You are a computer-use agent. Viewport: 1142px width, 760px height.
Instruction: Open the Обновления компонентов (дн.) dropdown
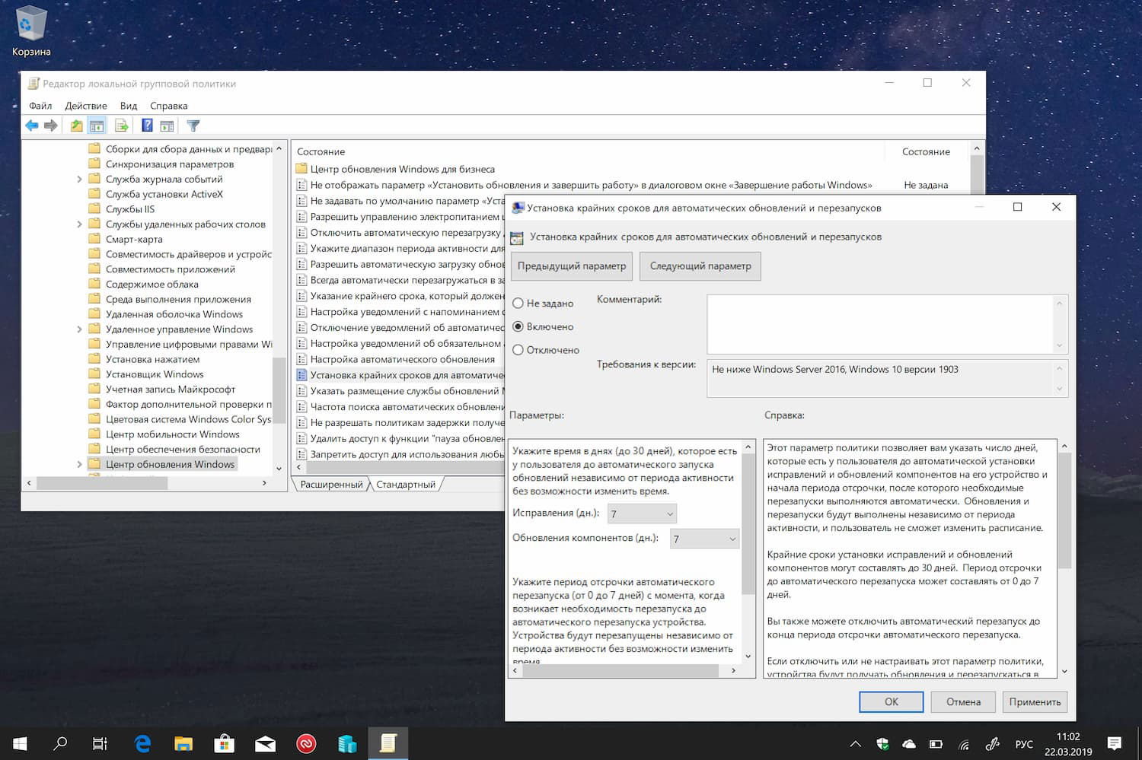tap(704, 539)
